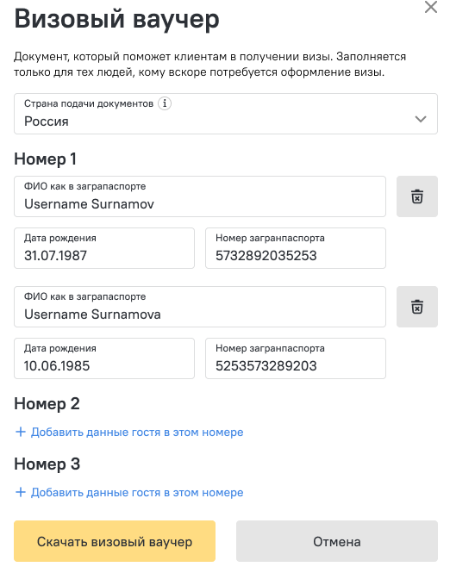The image size is (450, 573).
Task: Close the Визовый ваучер dialog
Action: coord(431,7)
